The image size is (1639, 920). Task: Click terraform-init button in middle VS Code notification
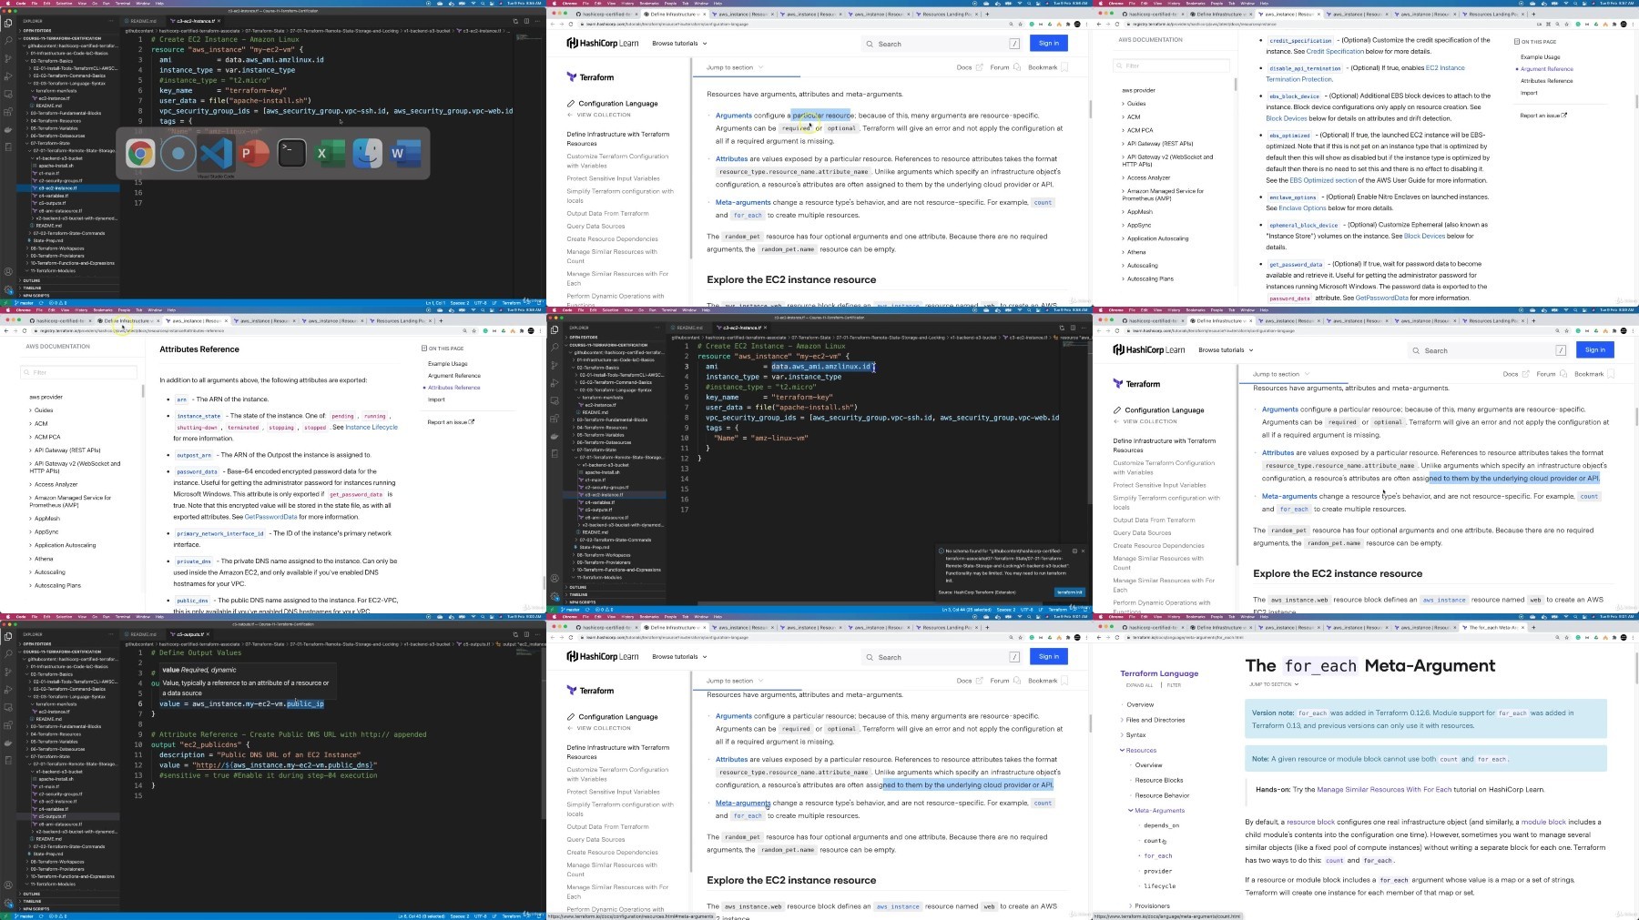coord(1070,592)
